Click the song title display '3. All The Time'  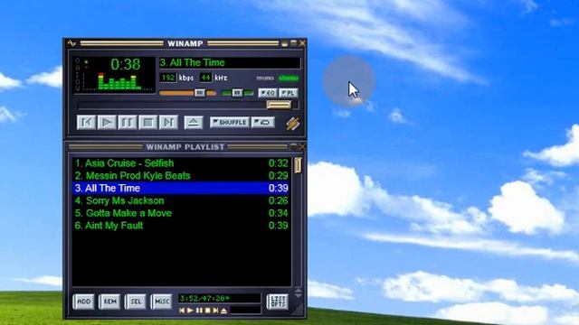coord(230,62)
